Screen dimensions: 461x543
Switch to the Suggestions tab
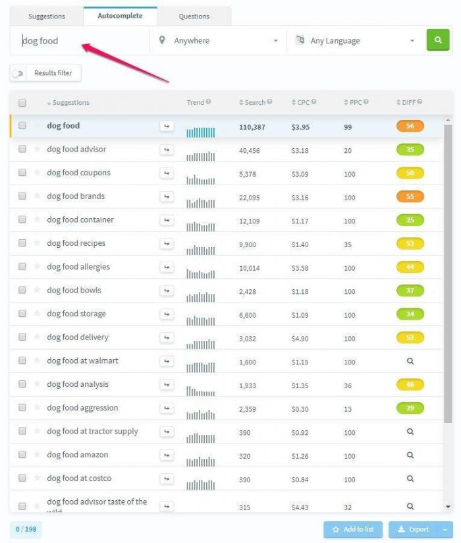point(47,16)
